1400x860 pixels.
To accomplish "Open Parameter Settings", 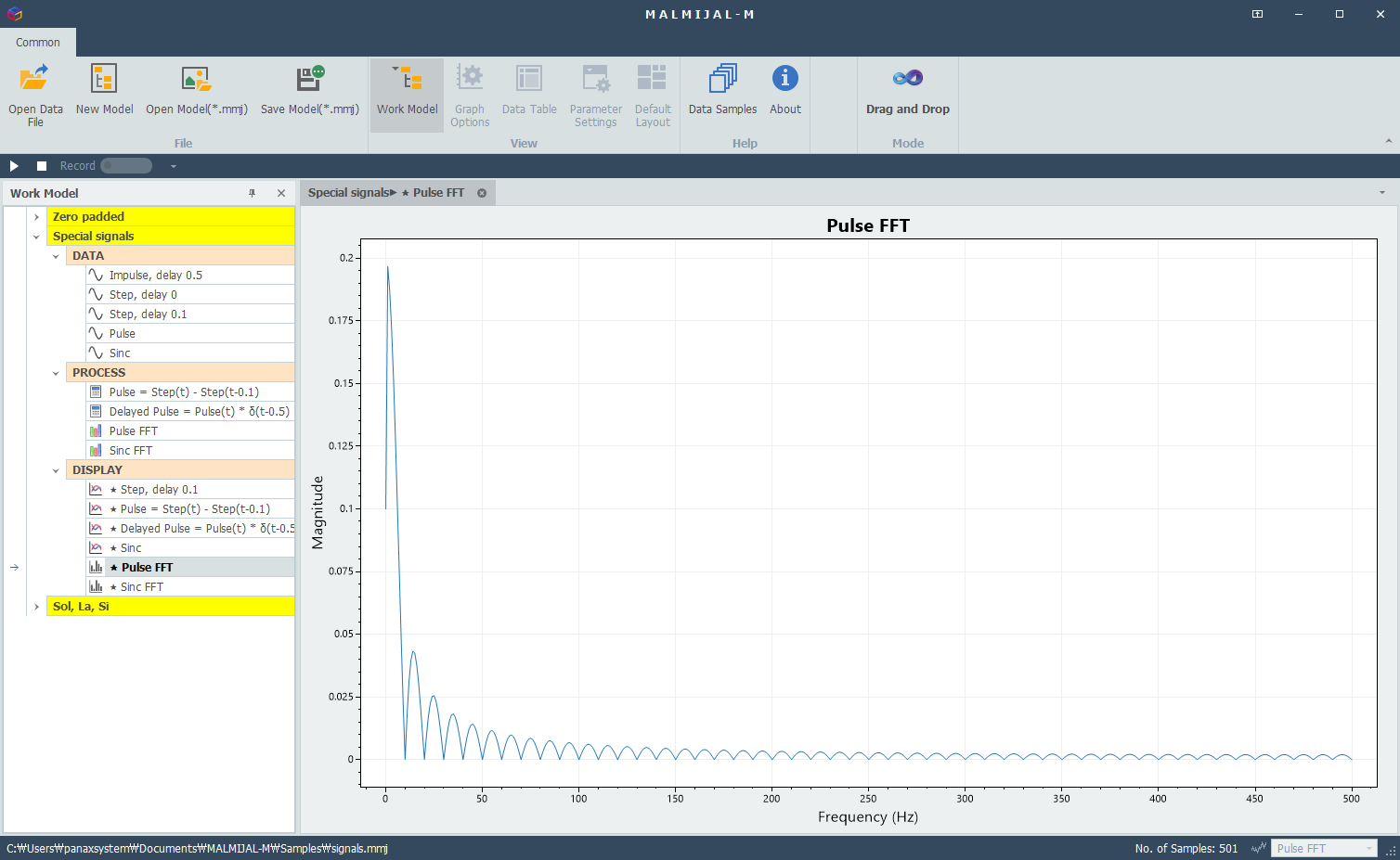I will pos(596,95).
